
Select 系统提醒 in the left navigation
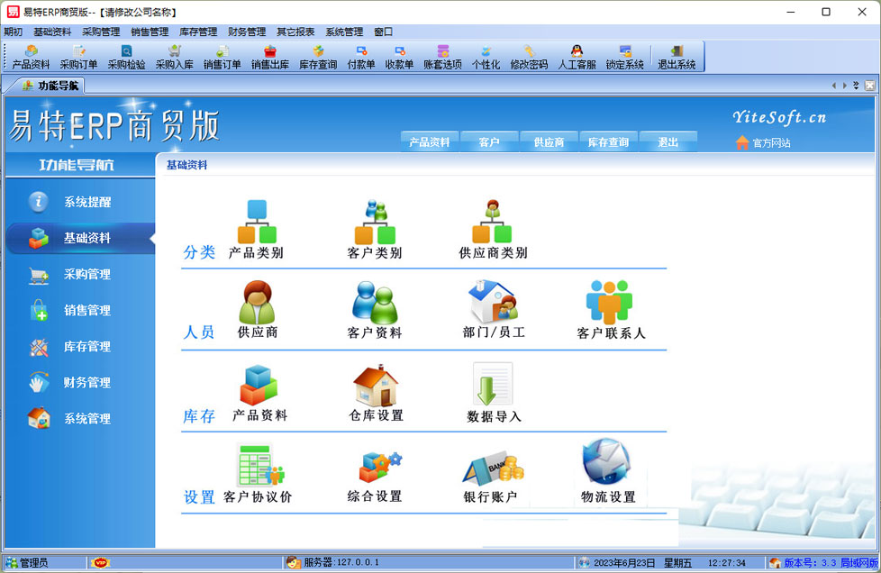[86, 203]
